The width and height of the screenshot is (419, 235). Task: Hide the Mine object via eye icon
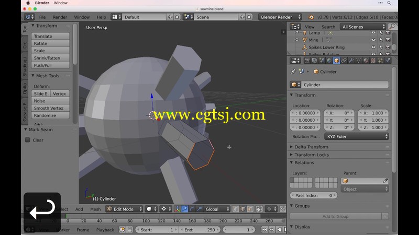pos(373,40)
